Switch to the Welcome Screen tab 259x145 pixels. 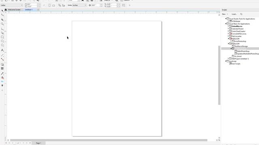(14, 10)
